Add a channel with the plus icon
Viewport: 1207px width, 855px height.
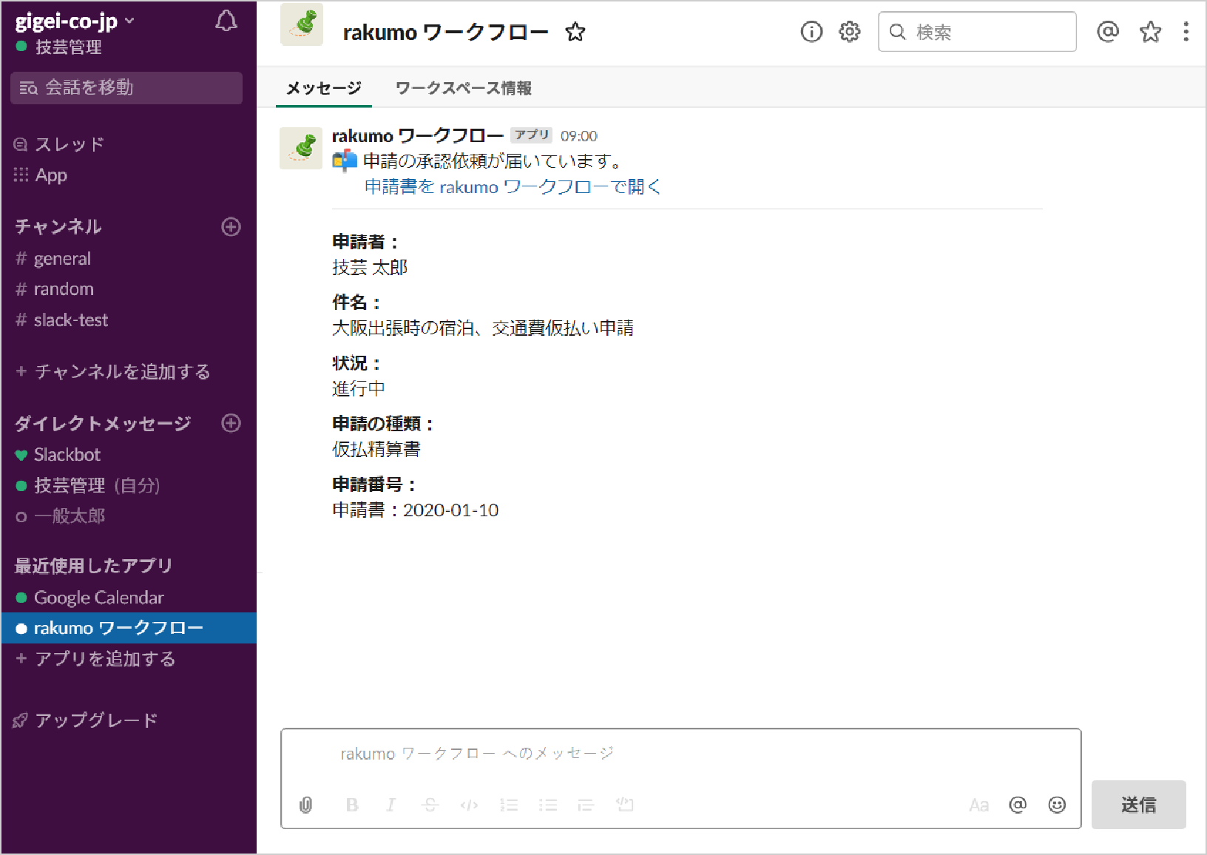[x=231, y=227]
